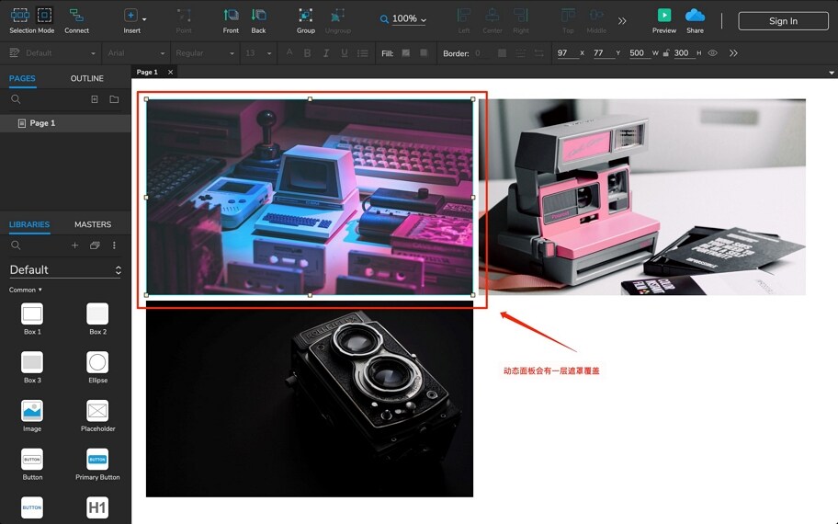Click the height field showing 300
The width and height of the screenshot is (838, 524).
(684, 53)
